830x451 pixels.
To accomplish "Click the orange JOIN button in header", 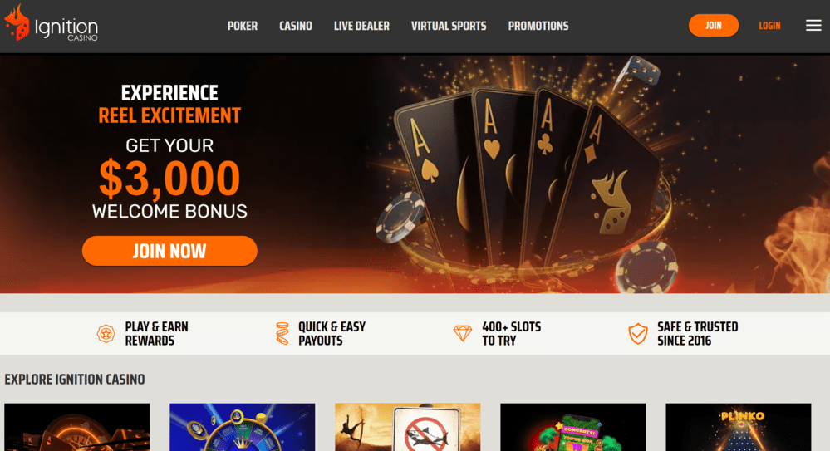I will (x=714, y=26).
